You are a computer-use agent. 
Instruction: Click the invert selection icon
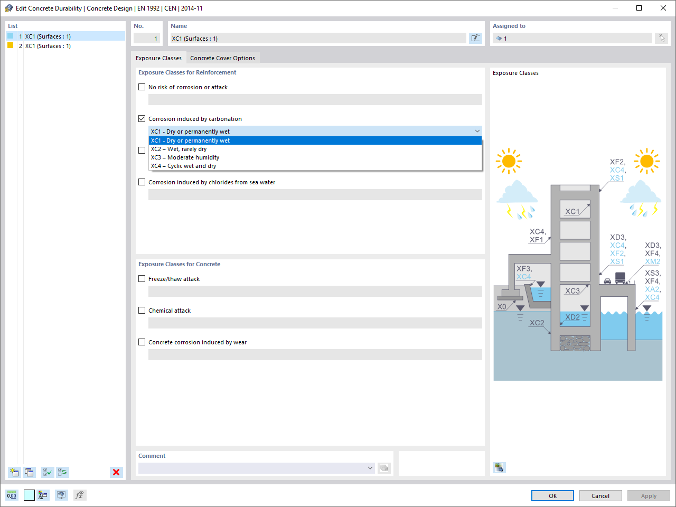[x=63, y=472]
